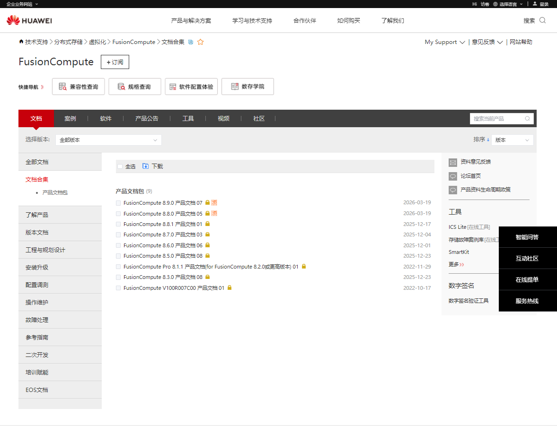Click the home icon in breadcrumb

click(x=21, y=42)
